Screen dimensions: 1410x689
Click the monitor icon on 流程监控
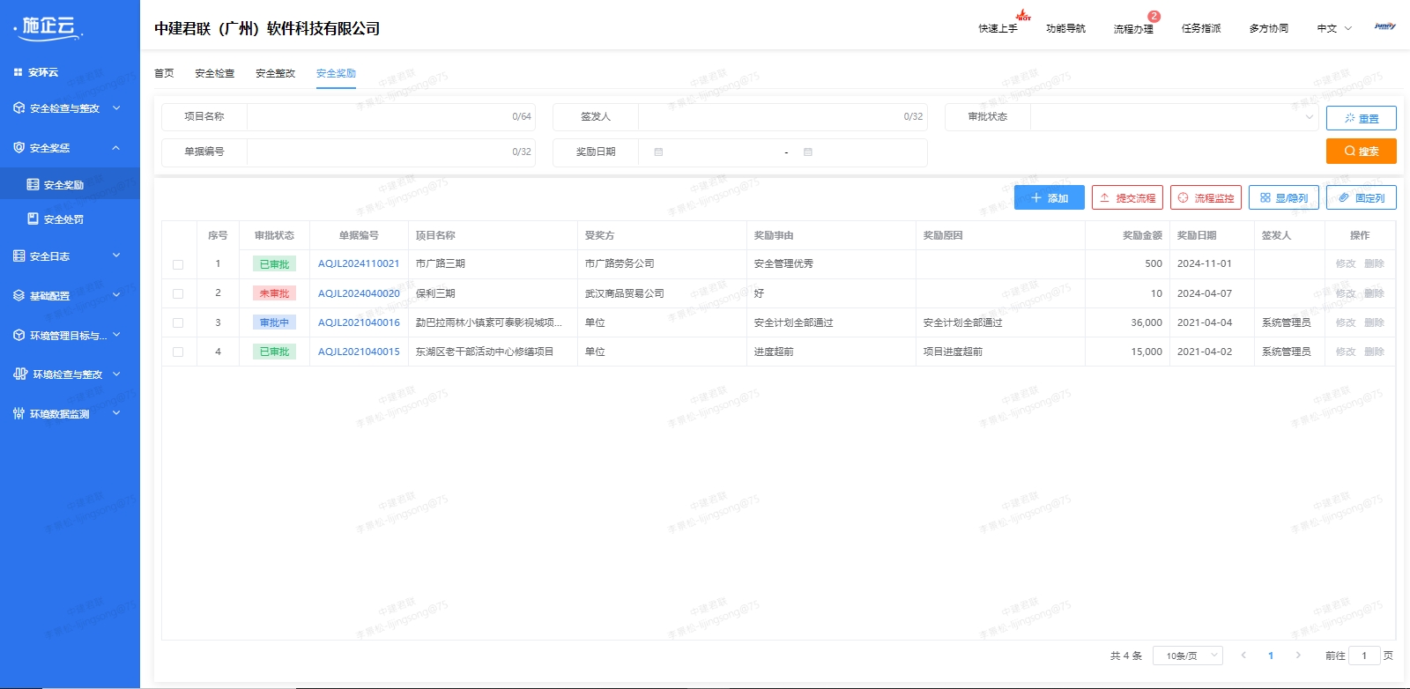coord(1183,197)
